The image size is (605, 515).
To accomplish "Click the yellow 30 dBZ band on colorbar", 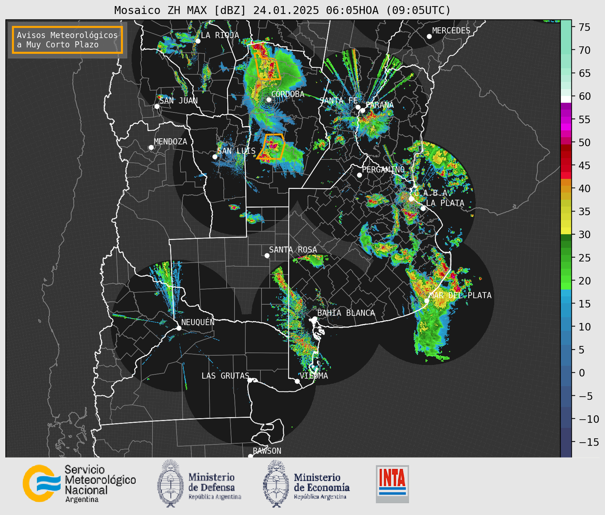I will coord(566,231).
